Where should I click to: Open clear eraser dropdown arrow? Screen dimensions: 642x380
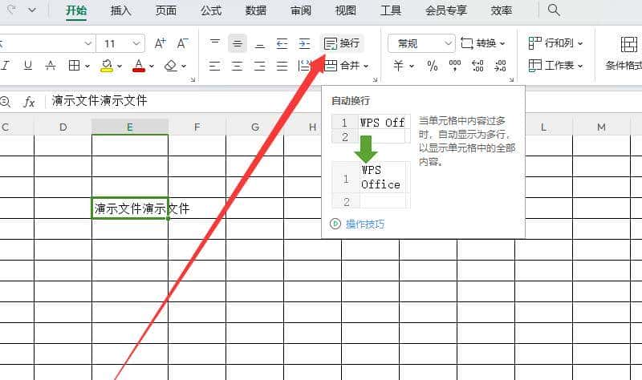184,66
